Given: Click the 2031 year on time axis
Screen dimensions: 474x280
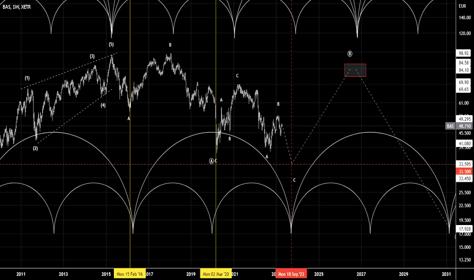Looking at the screenshot, I should pos(446,274).
